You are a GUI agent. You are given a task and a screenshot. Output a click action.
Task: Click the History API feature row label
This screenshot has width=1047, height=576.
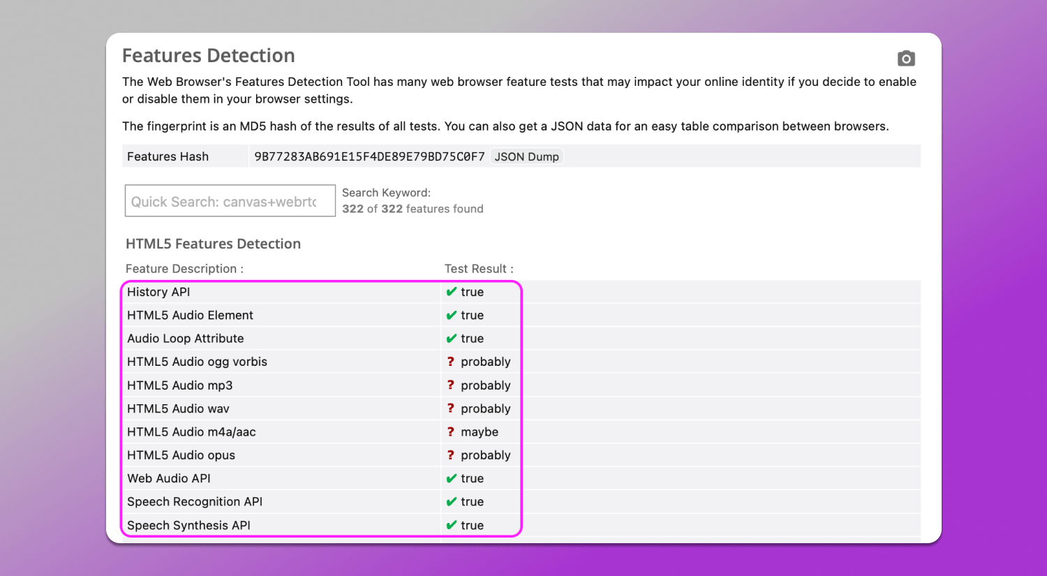[158, 292]
